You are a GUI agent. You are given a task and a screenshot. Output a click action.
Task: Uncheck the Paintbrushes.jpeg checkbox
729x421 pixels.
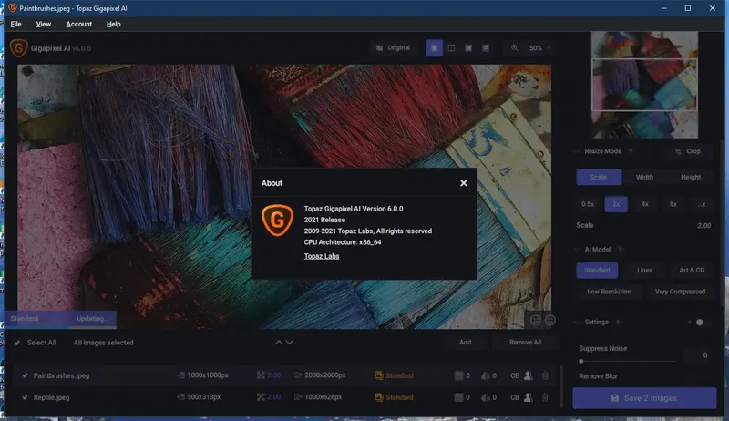pyautogui.click(x=25, y=375)
